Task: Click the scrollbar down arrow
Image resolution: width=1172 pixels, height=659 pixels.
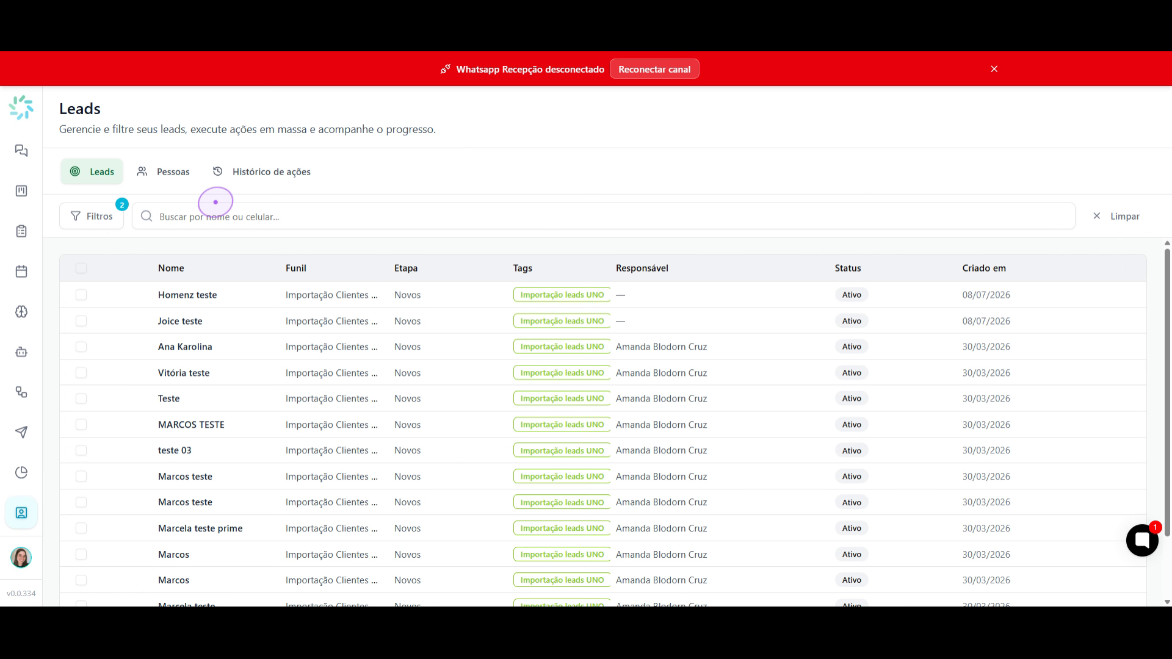Action: pyautogui.click(x=1167, y=602)
